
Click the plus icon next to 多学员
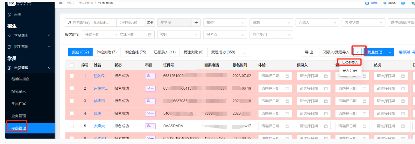(x=196, y=23)
